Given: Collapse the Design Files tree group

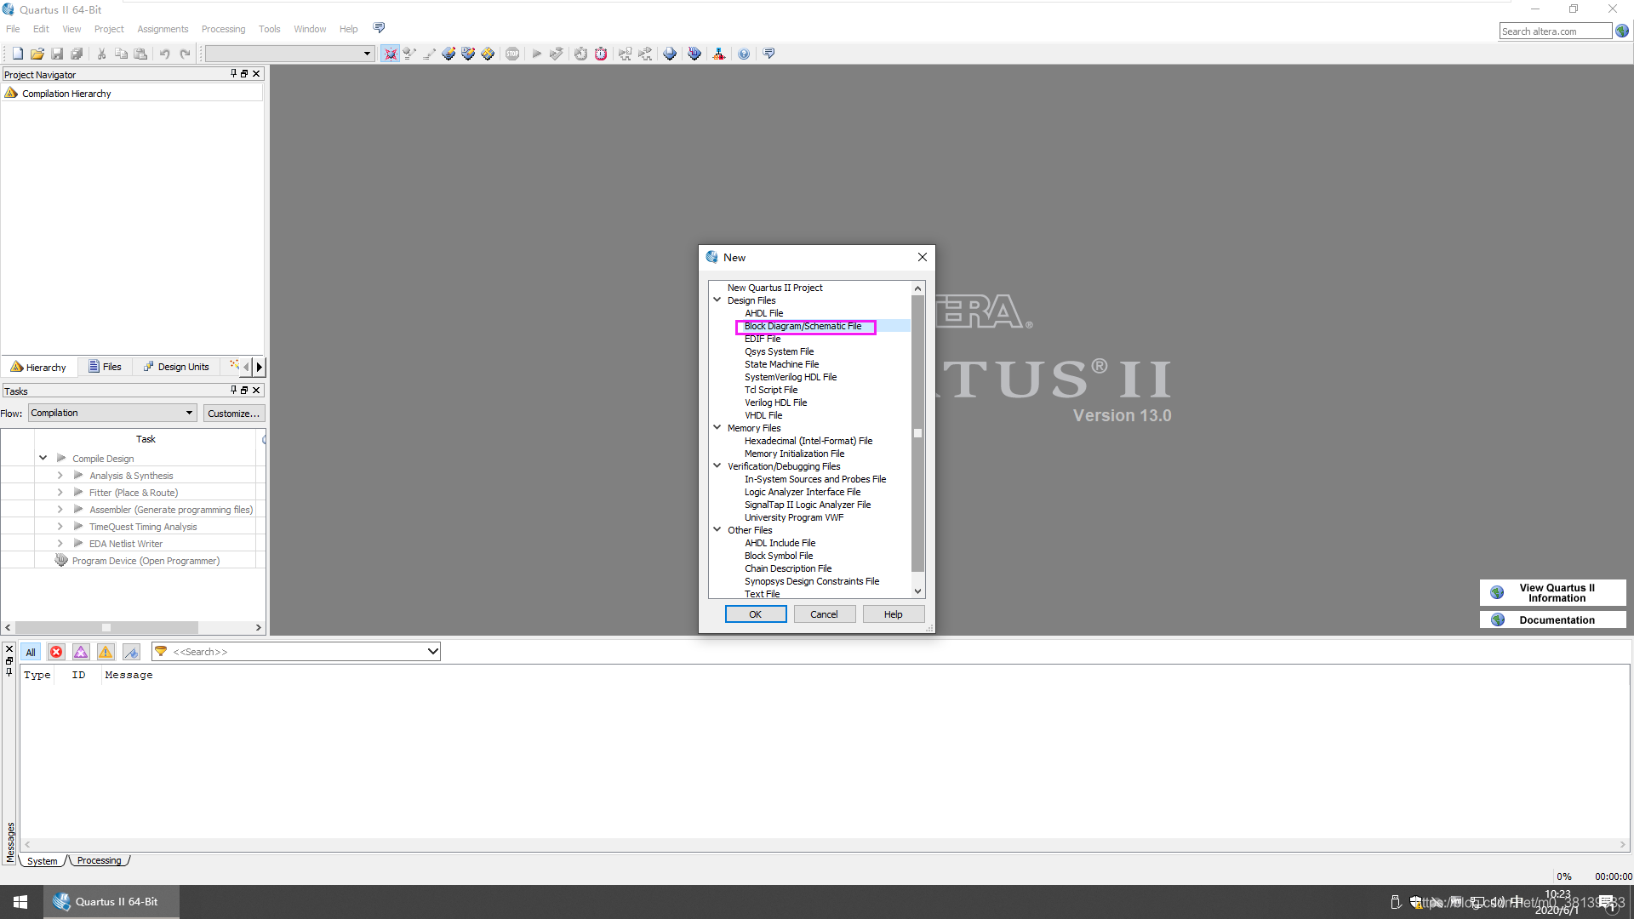Looking at the screenshot, I should 717,300.
